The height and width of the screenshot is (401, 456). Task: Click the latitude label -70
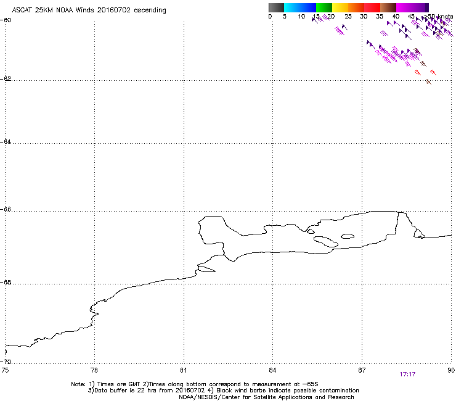(x=6, y=362)
